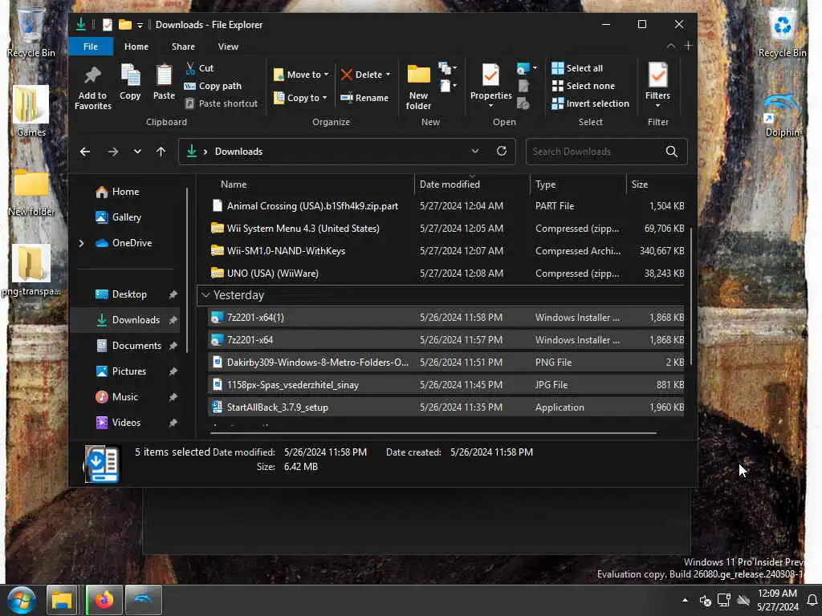
Task: Open the Start menu orb
Action: (x=22, y=600)
